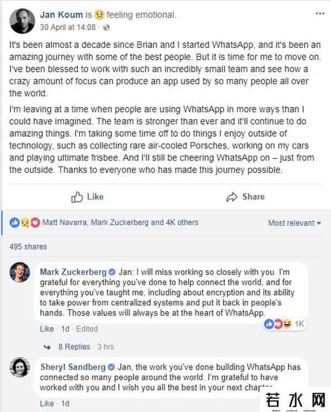Toggle Like on Jan Koum's post

[87, 196]
